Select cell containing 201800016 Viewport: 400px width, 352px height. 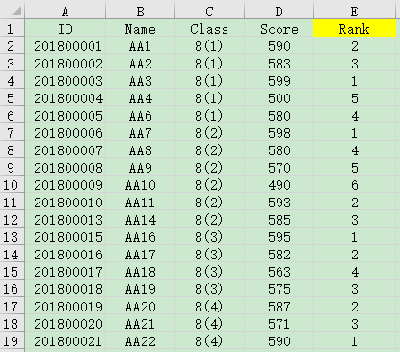pyautogui.click(x=66, y=255)
